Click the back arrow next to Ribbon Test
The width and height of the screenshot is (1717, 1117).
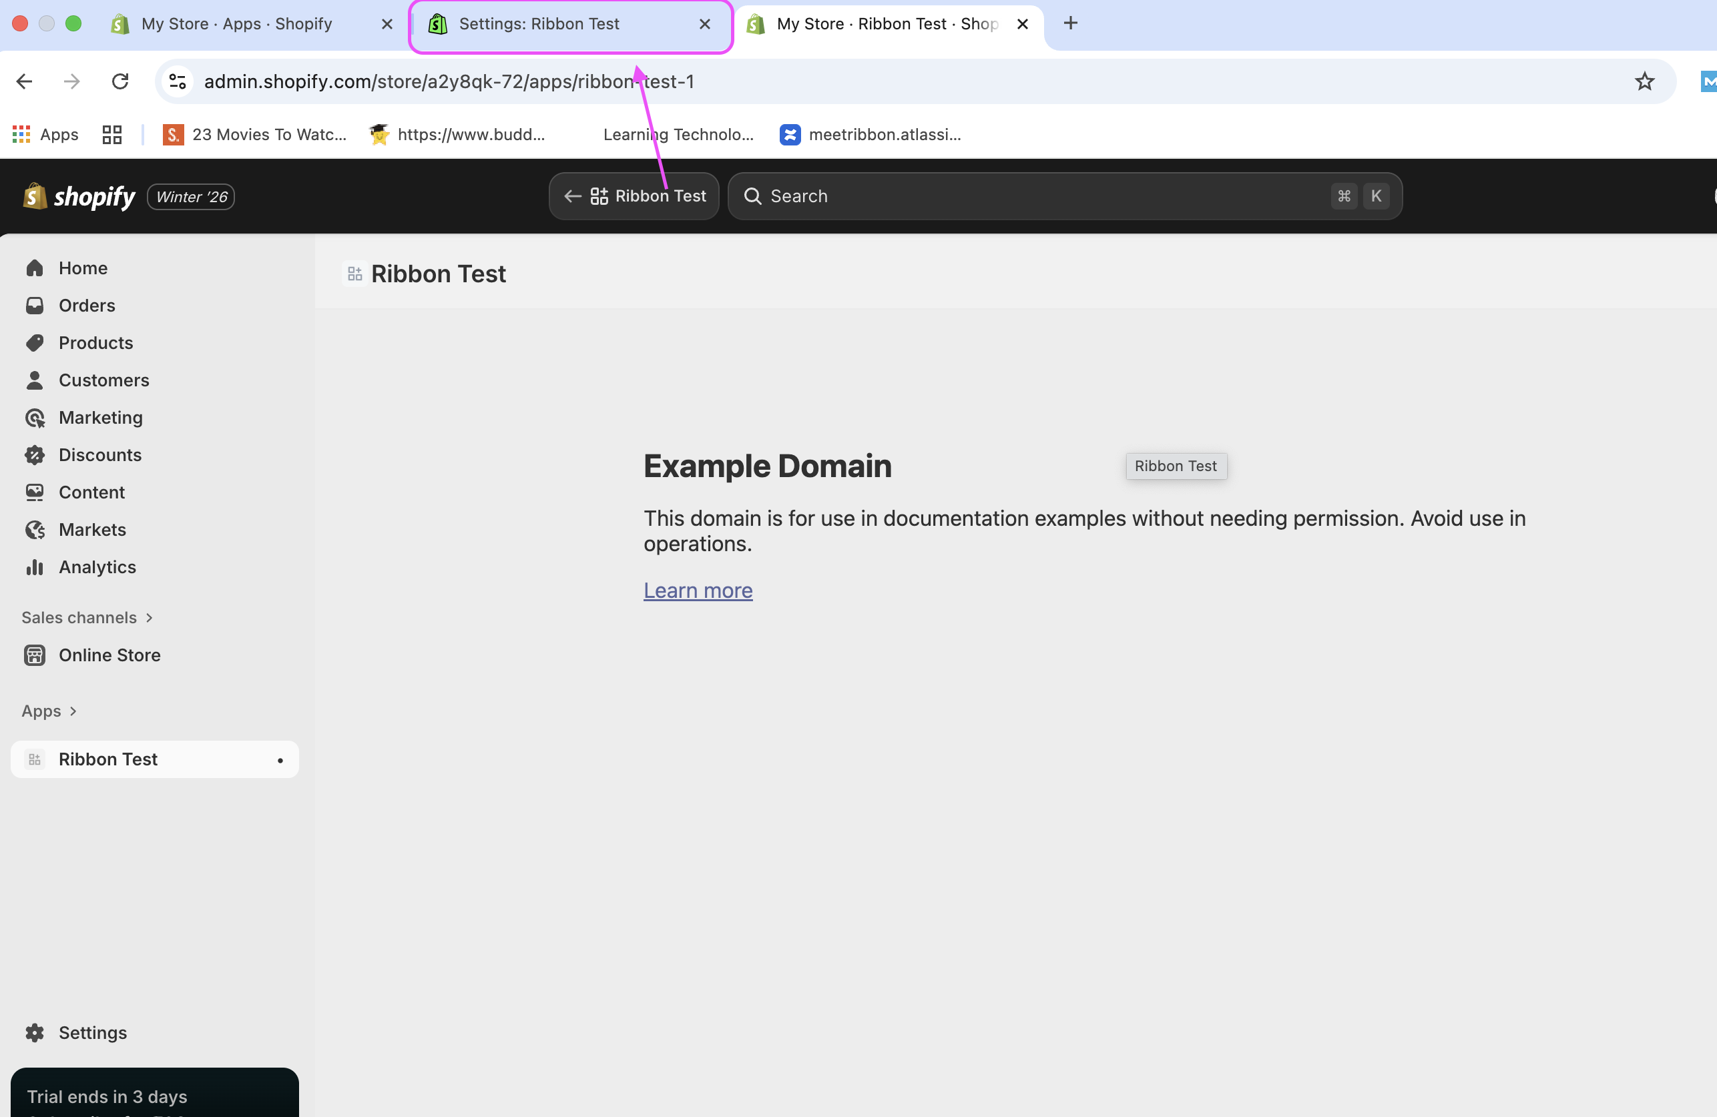pyautogui.click(x=571, y=196)
